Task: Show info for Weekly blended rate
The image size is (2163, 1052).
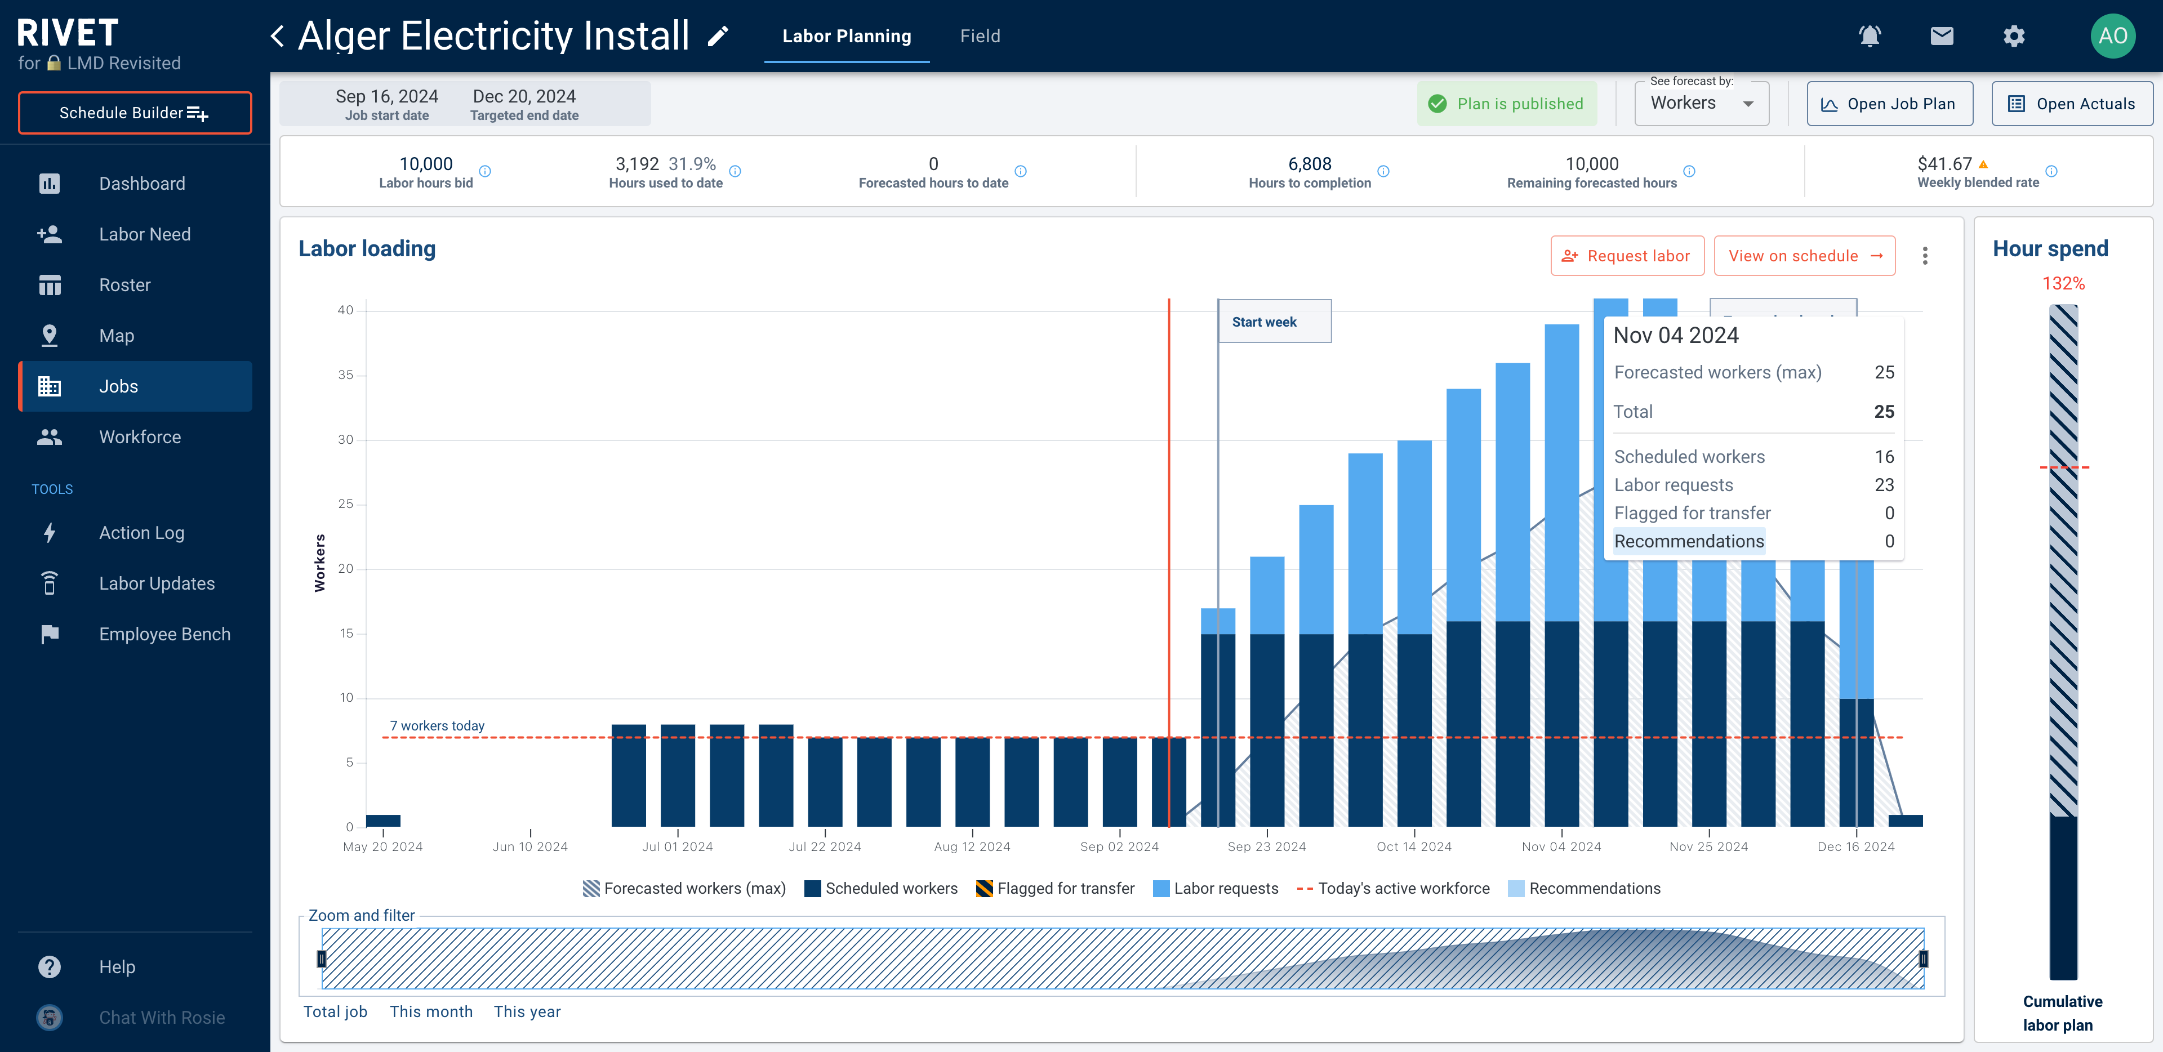Action: [x=2050, y=171]
